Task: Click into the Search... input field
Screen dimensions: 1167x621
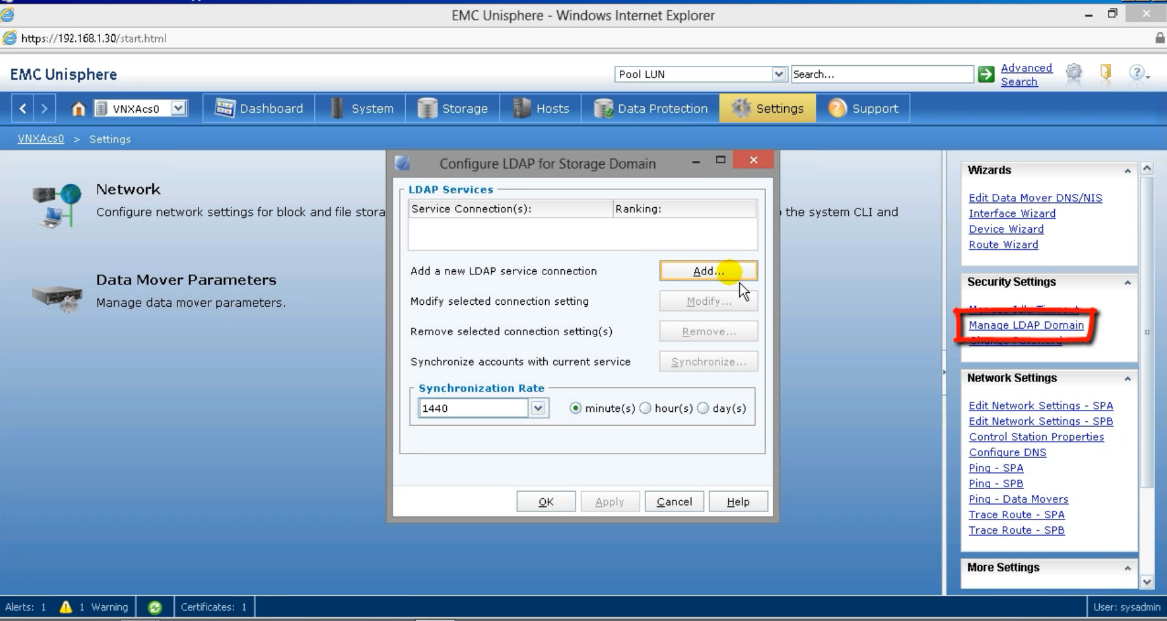Action: [x=882, y=74]
